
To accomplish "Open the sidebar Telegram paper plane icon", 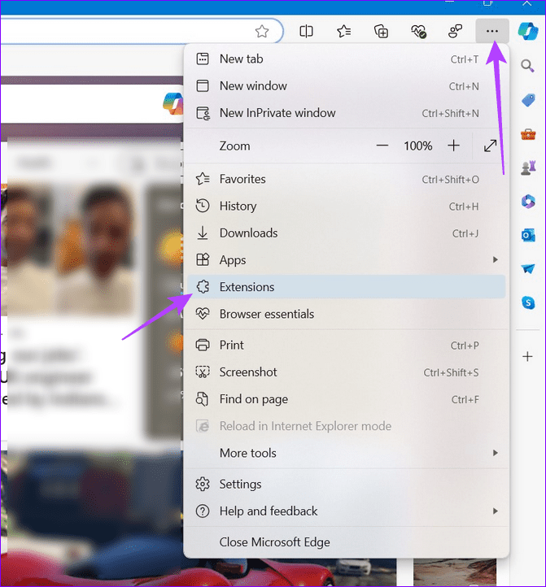I will coord(528,269).
